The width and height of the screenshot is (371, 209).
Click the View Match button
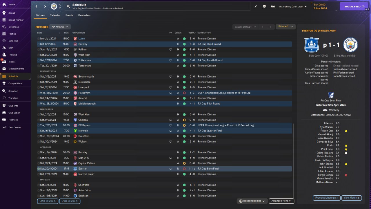click(x=352, y=198)
